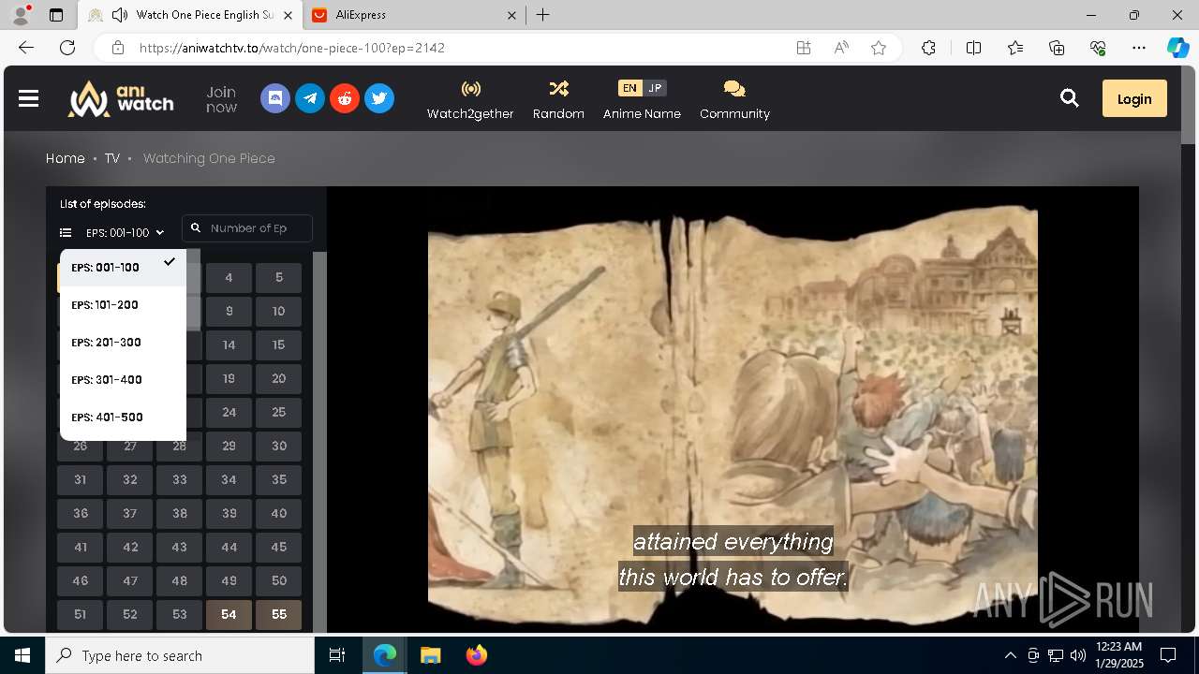Open Edge profile icon
This screenshot has height=674, width=1199.
[21, 15]
